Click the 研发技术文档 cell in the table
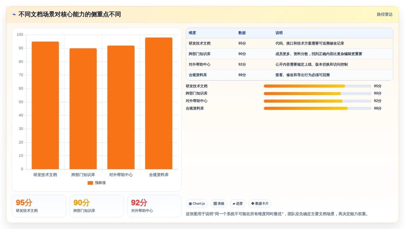This screenshot has width=405, height=229. (x=200, y=43)
